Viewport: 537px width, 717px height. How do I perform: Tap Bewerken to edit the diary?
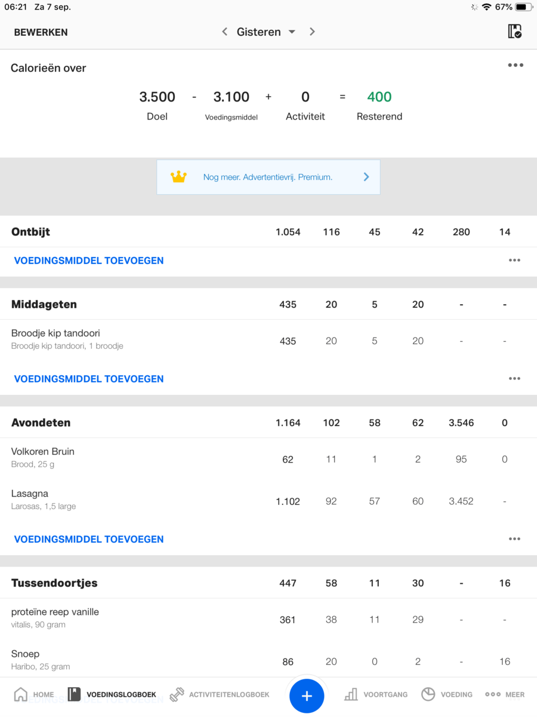41,32
